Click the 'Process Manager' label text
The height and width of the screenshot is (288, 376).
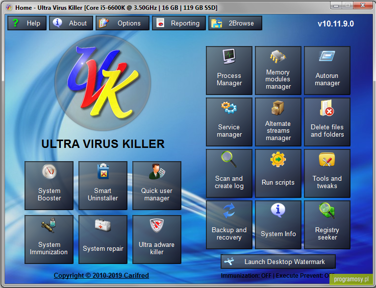tap(229, 79)
